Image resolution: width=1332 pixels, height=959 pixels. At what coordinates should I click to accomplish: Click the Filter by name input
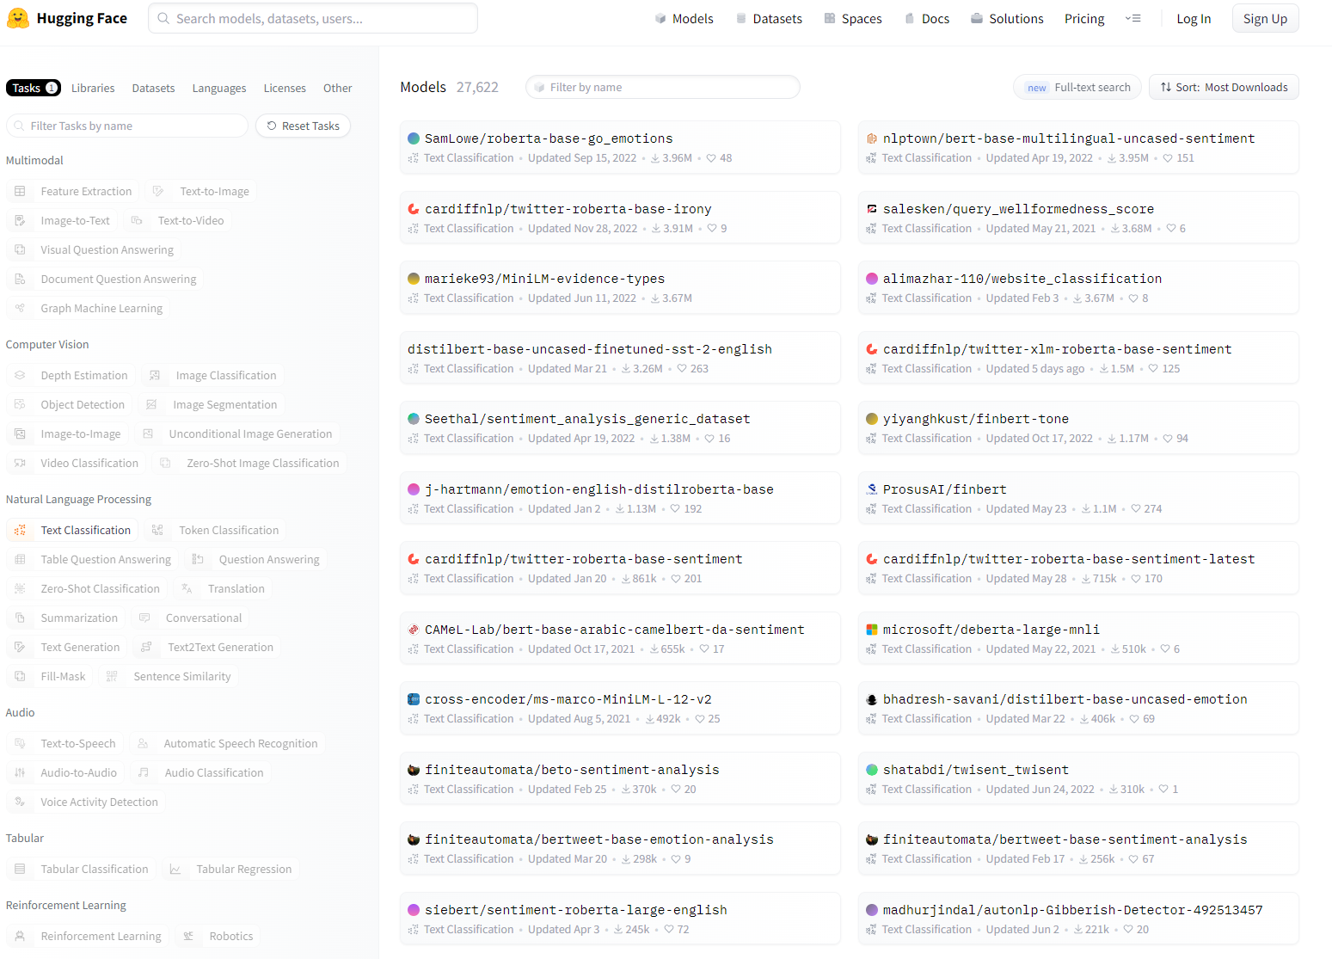(x=663, y=87)
